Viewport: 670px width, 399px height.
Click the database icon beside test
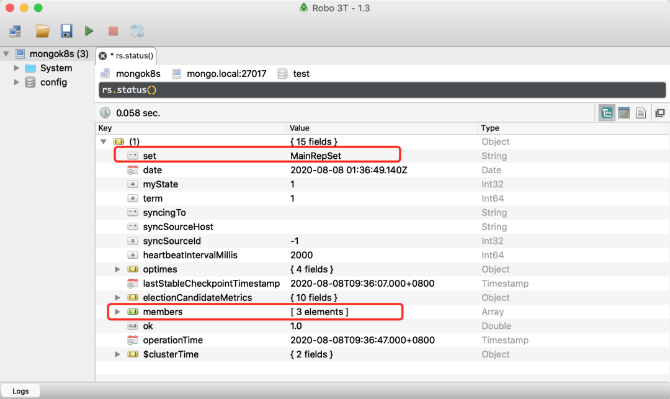coord(282,74)
